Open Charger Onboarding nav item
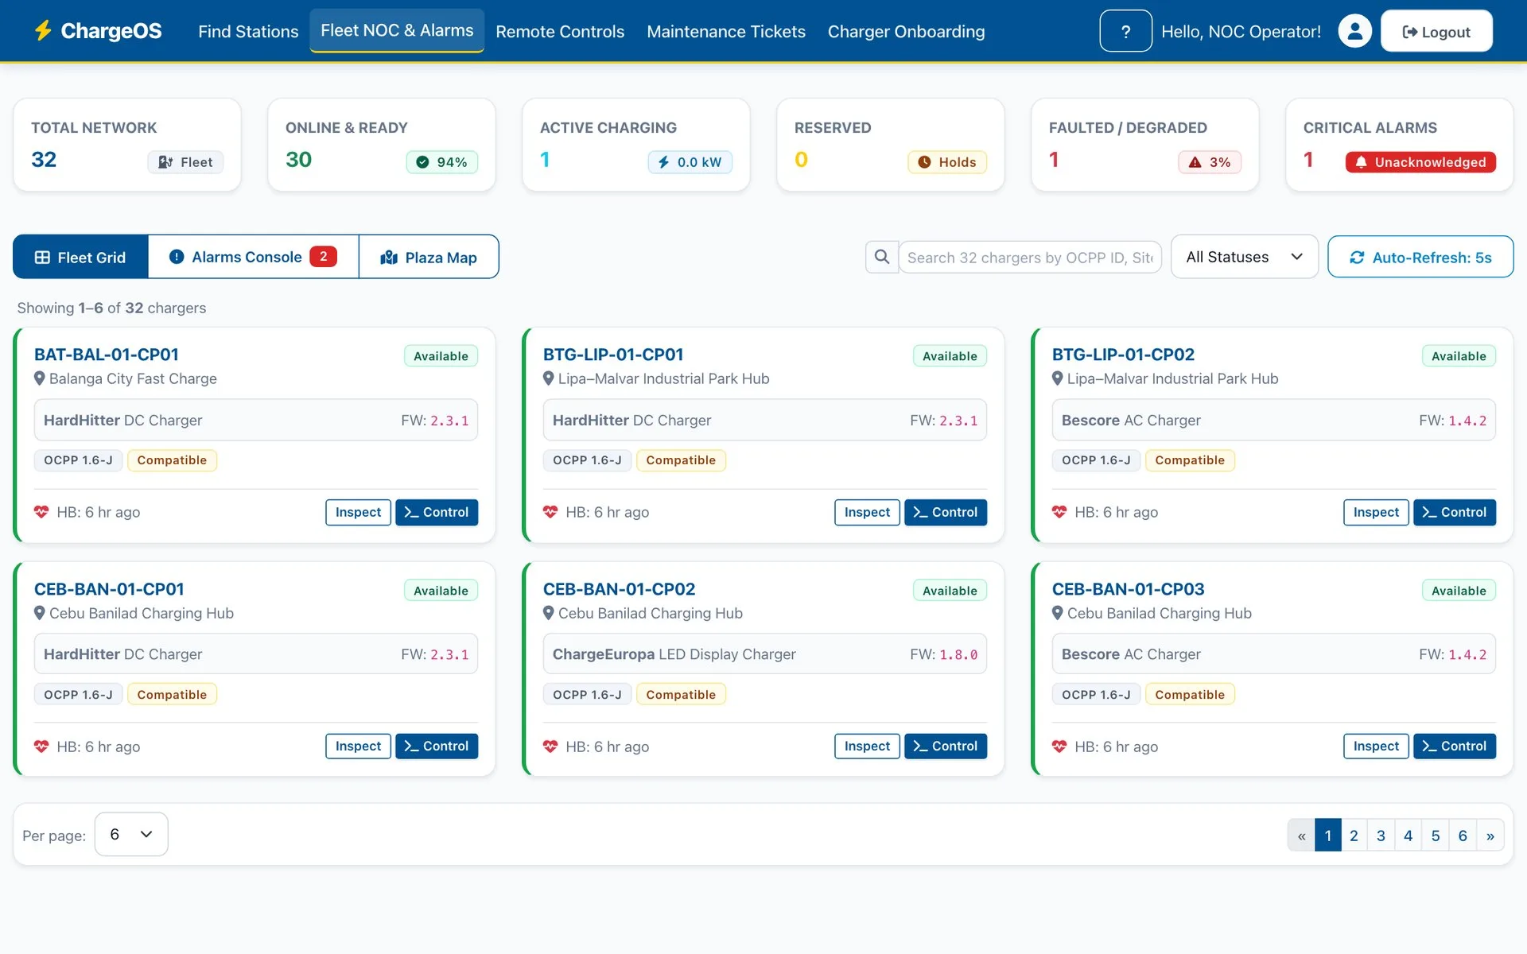 coord(906,31)
